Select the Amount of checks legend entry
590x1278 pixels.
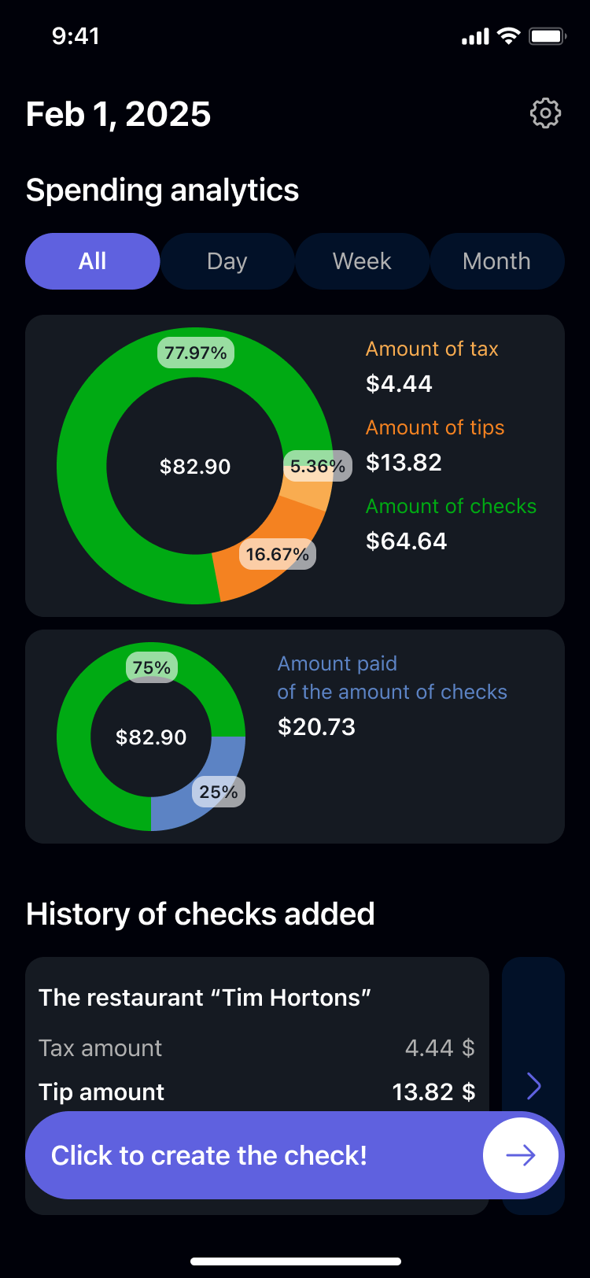[x=452, y=524]
